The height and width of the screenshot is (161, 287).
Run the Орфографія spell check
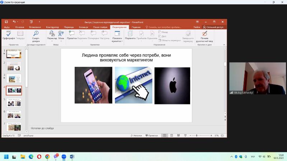8,35
